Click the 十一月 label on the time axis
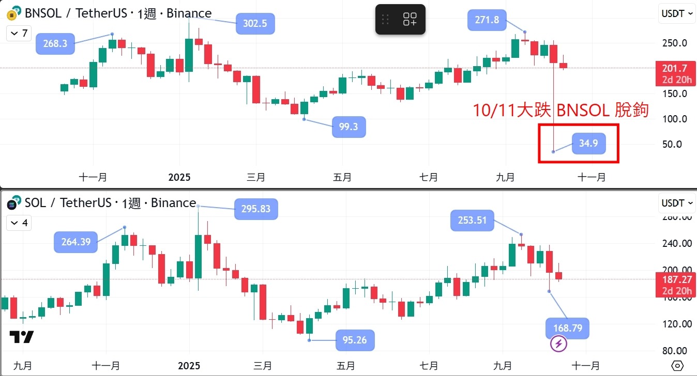The width and height of the screenshot is (697, 376). (592, 177)
